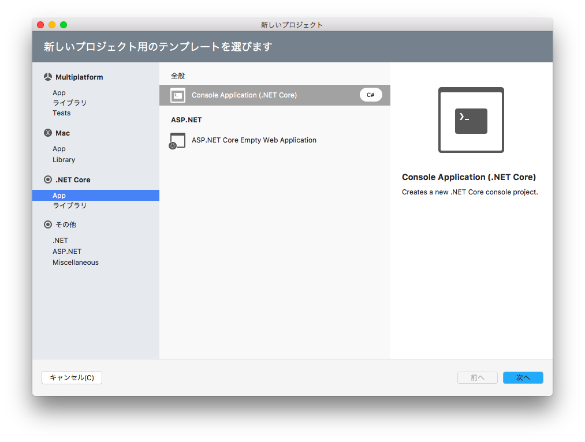Click the ASP.NET Core Empty Web Application icon
Screen dimensions: 585x442
pos(177,140)
